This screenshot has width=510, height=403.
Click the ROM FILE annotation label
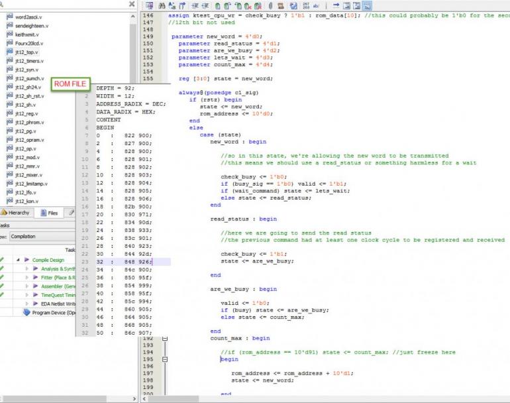(70, 84)
